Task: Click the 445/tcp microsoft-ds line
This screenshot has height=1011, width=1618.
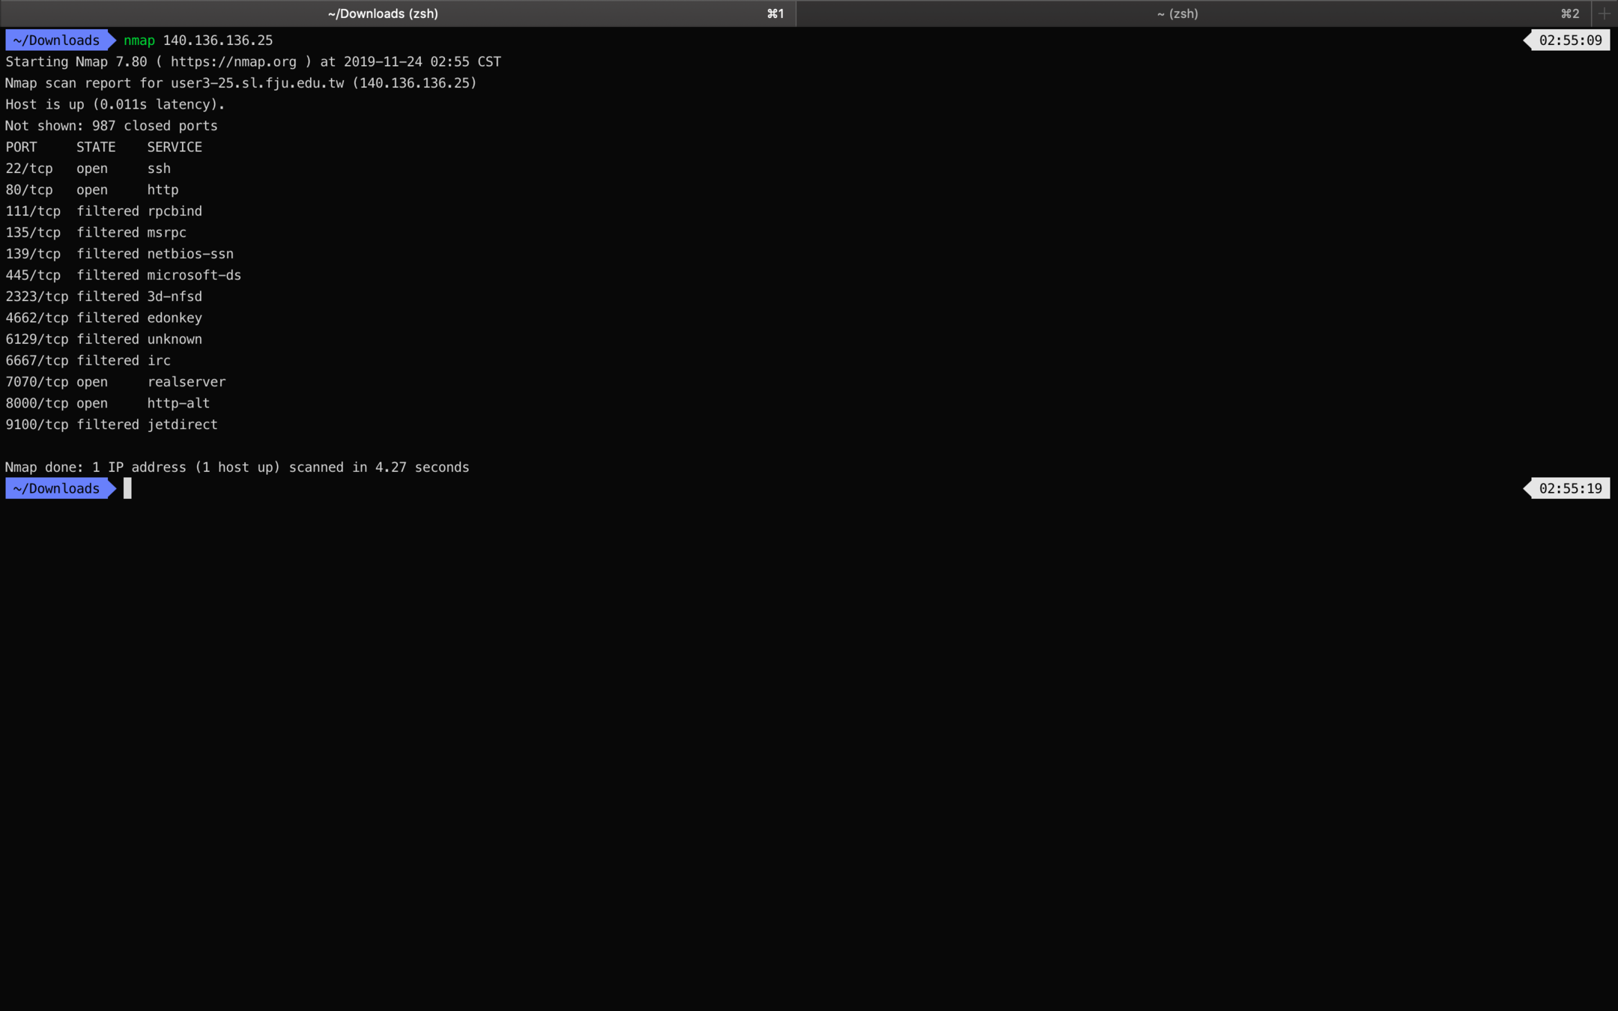Action: click(123, 275)
